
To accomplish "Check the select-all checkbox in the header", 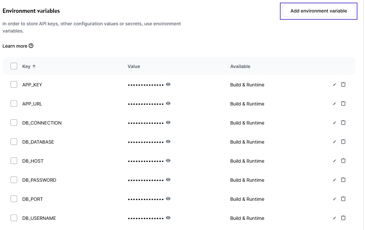I will (14, 66).
